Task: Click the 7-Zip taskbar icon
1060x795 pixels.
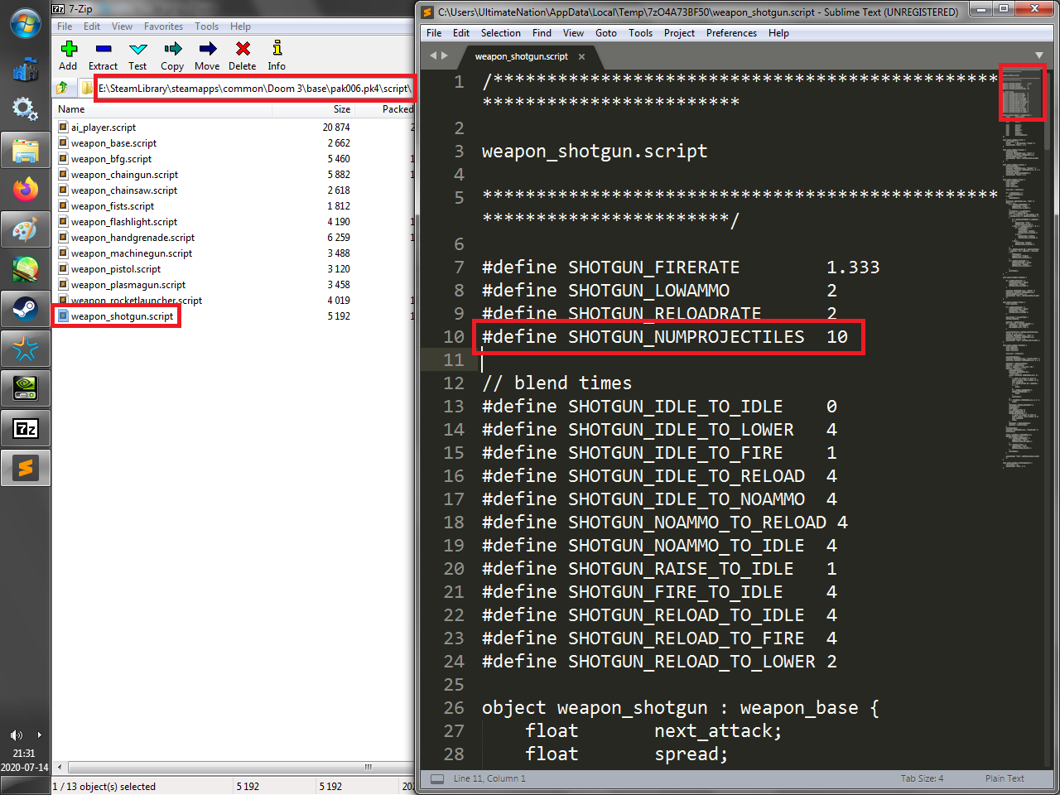Action: click(x=26, y=428)
